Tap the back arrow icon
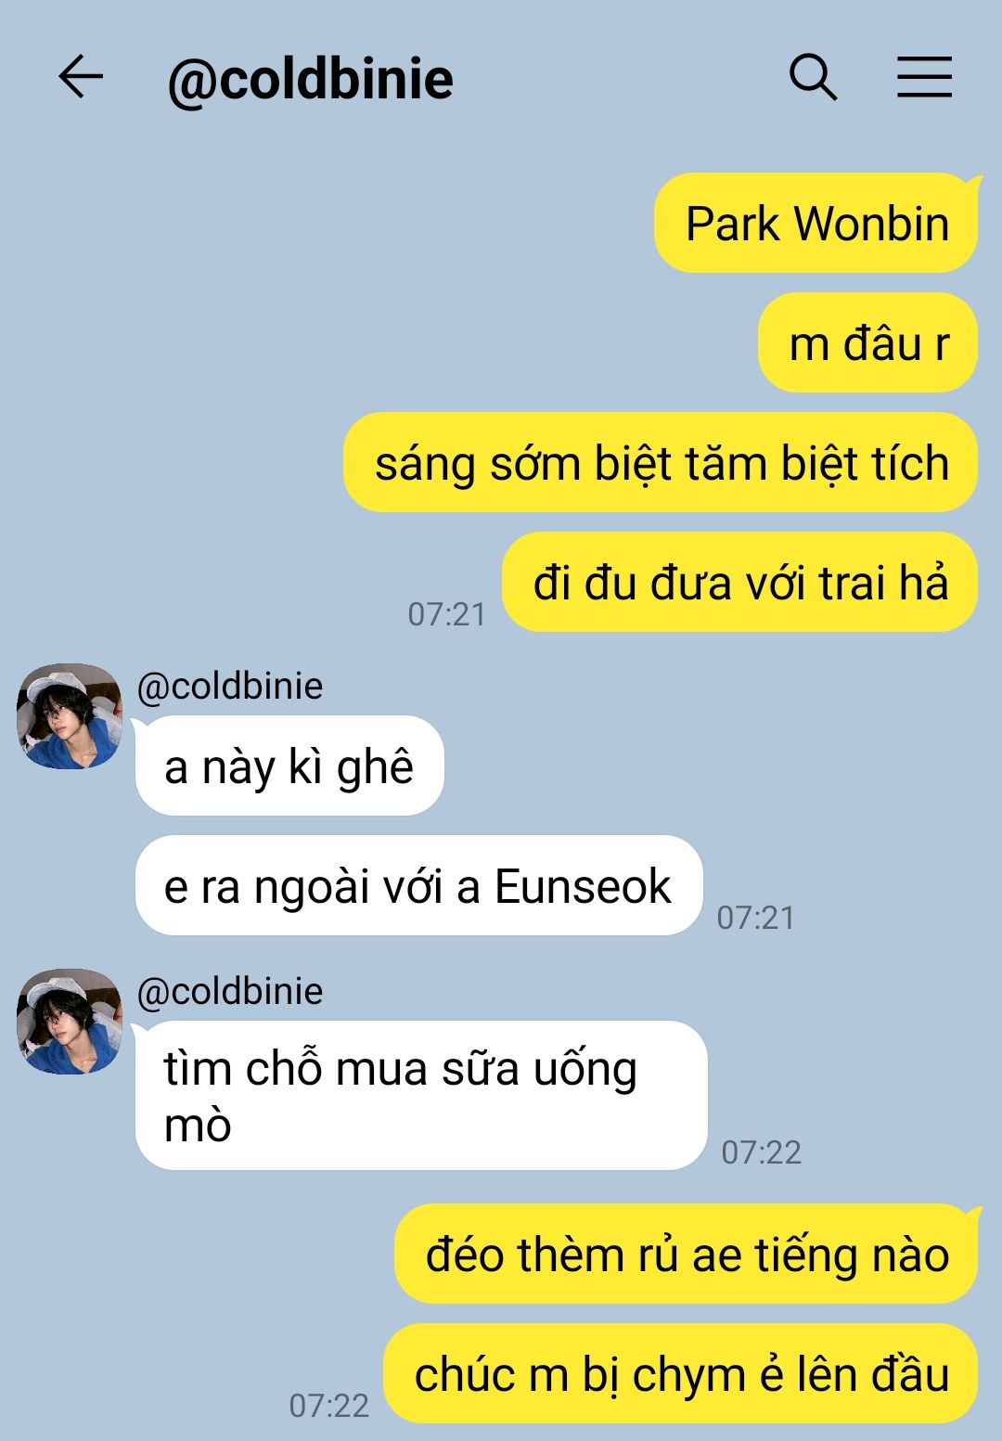The image size is (1002, 1441). click(81, 77)
